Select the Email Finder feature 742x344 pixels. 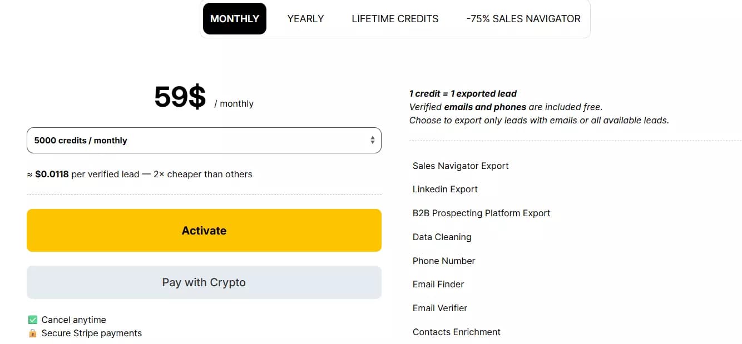[438, 284]
